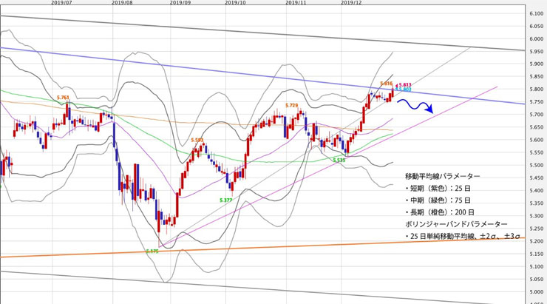Select the 5.850 price axis value
Screen dimensions: 547x304
click(536, 76)
